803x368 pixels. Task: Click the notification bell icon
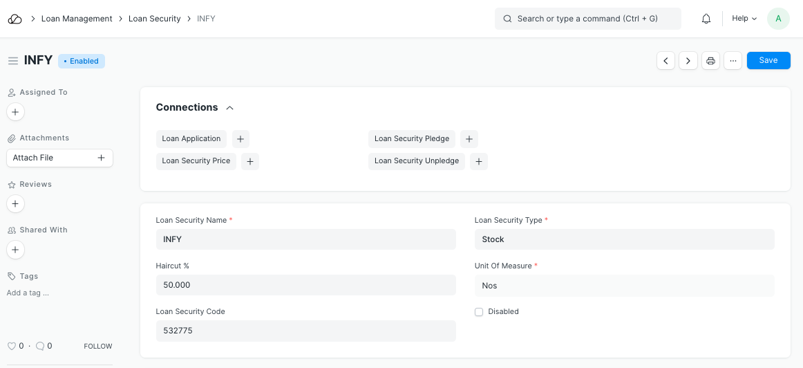(706, 19)
